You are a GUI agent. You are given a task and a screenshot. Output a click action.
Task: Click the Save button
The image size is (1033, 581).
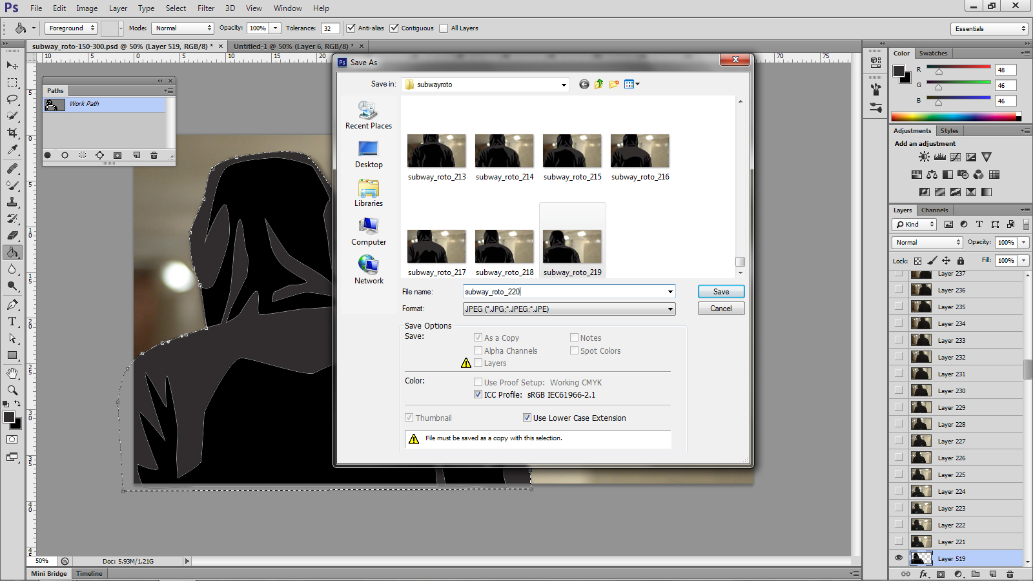click(721, 292)
